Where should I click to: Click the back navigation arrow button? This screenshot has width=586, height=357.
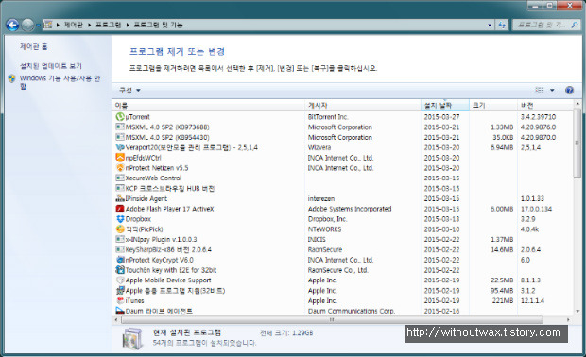12,25
